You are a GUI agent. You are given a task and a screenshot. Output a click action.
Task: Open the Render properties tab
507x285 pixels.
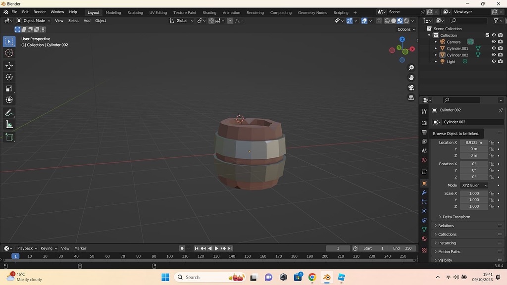click(424, 123)
